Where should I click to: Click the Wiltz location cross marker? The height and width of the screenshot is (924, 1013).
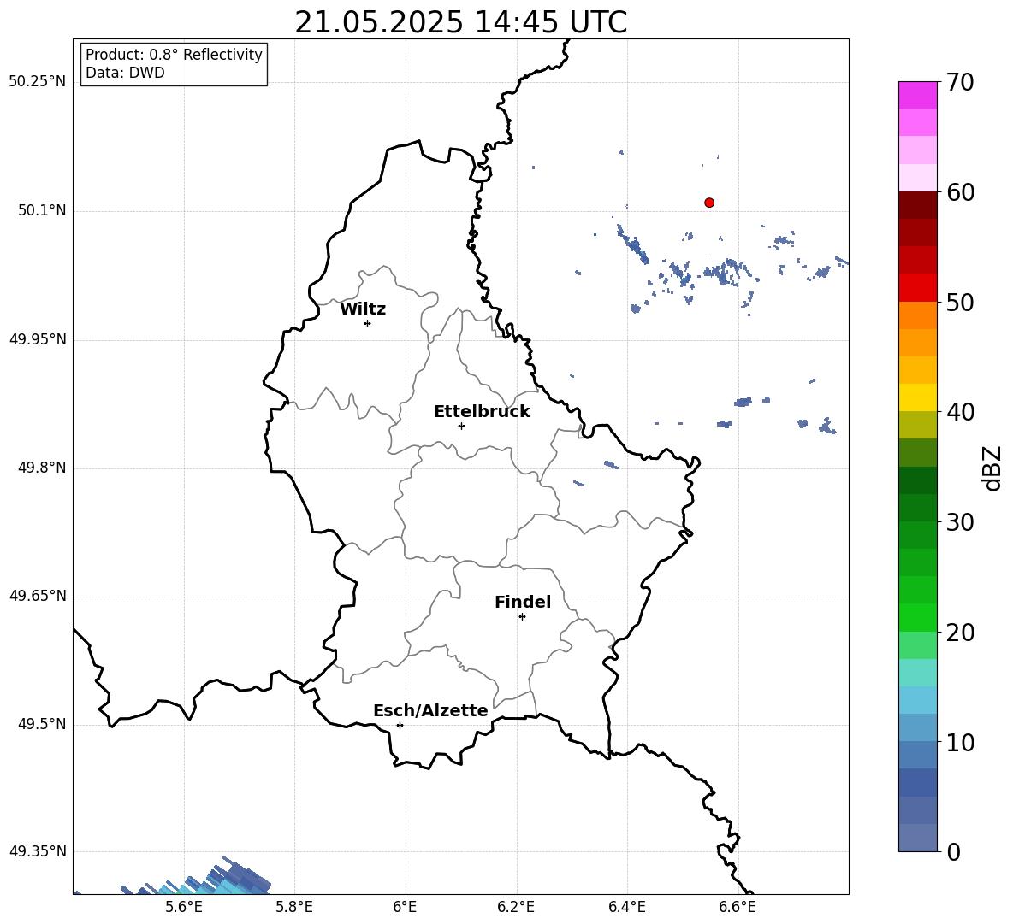click(368, 323)
